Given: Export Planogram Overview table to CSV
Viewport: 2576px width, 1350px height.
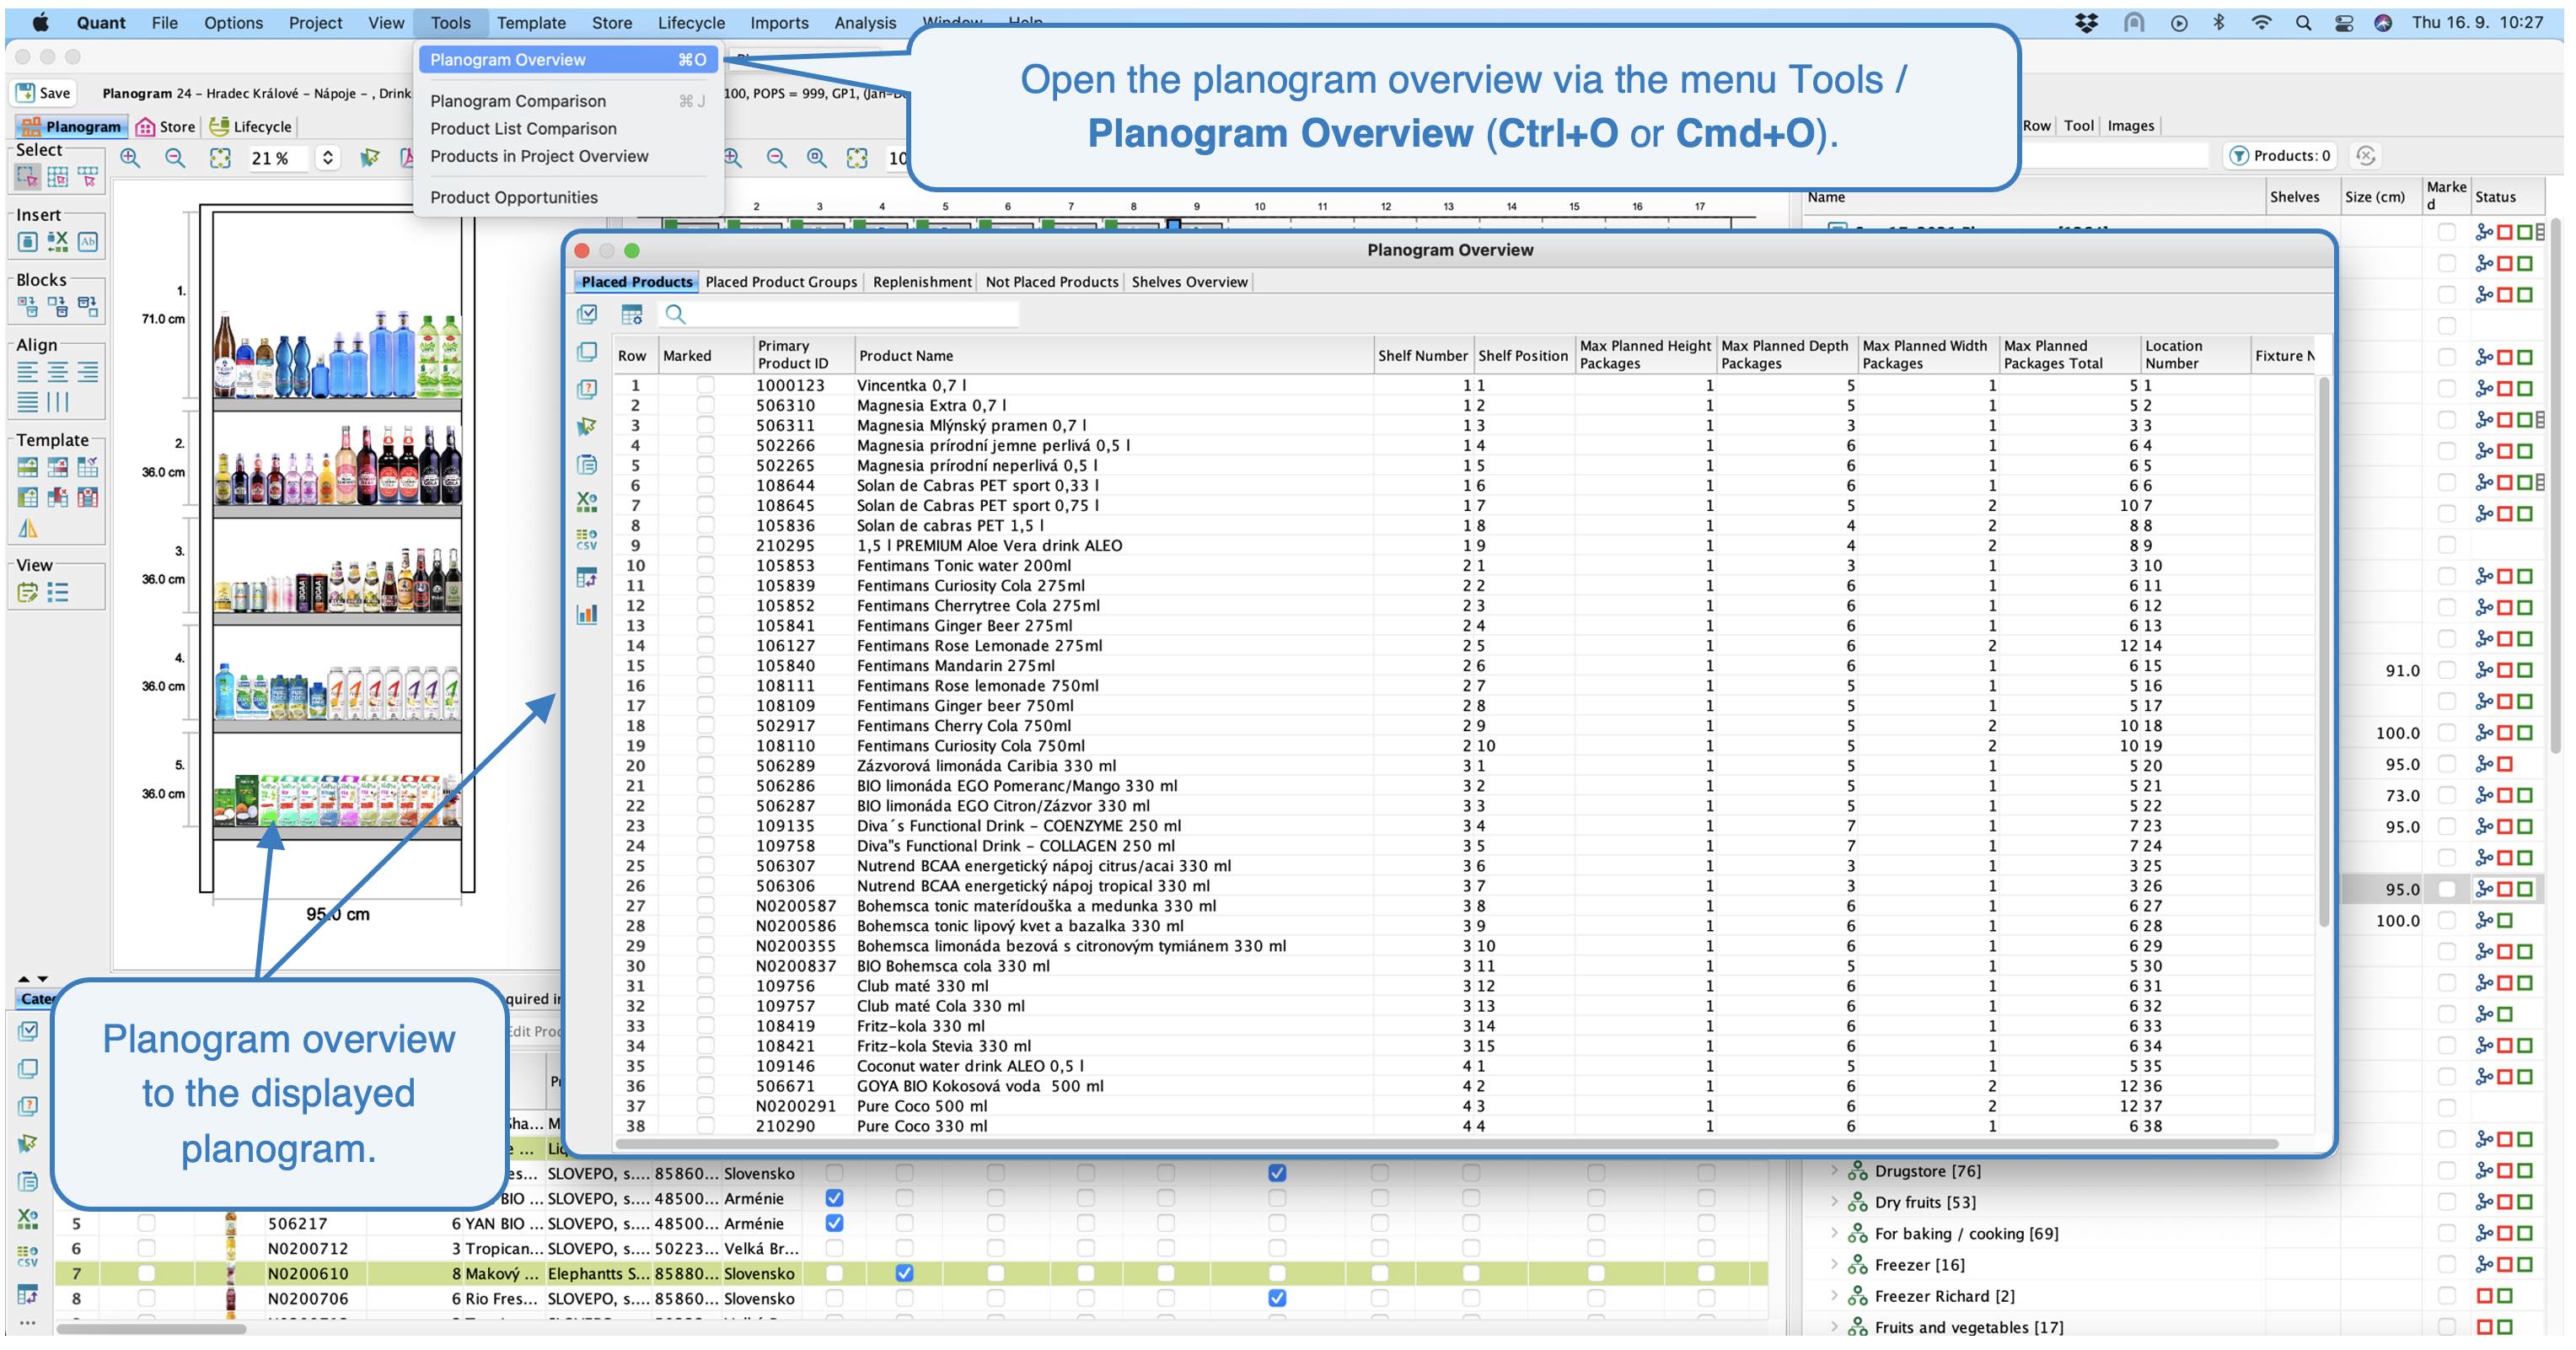Looking at the screenshot, I should (x=588, y=540).
